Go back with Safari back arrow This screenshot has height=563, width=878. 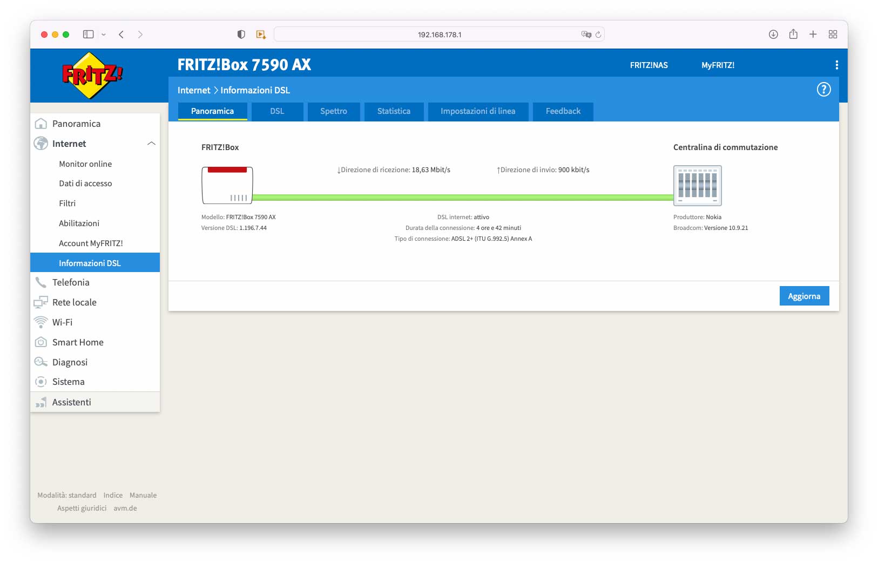click(x=121, y=35)
